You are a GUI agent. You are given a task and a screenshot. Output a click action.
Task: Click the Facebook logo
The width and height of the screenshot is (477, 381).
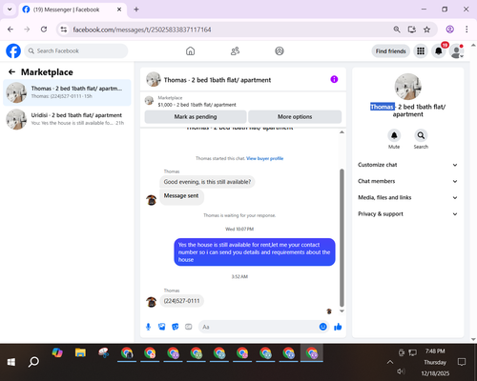(x=13, y=50)
